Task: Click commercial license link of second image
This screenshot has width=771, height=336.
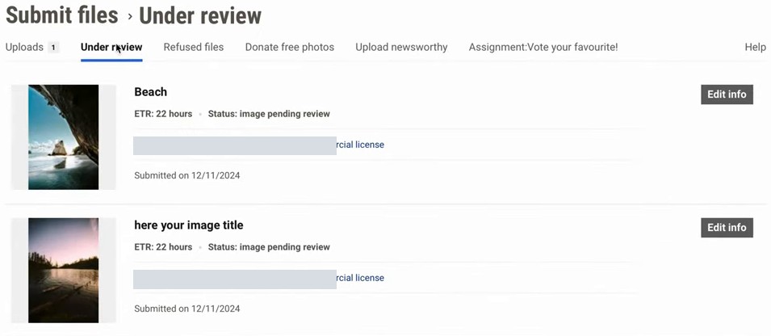Action: 360,278
